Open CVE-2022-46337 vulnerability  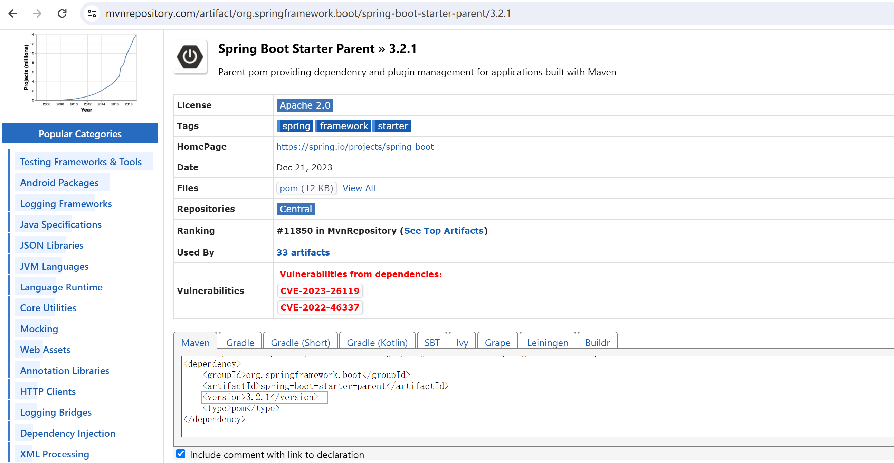[320, 307]
